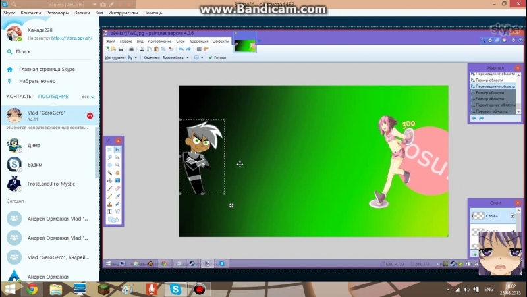Select the Paint Bucket tool

[x=109, y=180]
